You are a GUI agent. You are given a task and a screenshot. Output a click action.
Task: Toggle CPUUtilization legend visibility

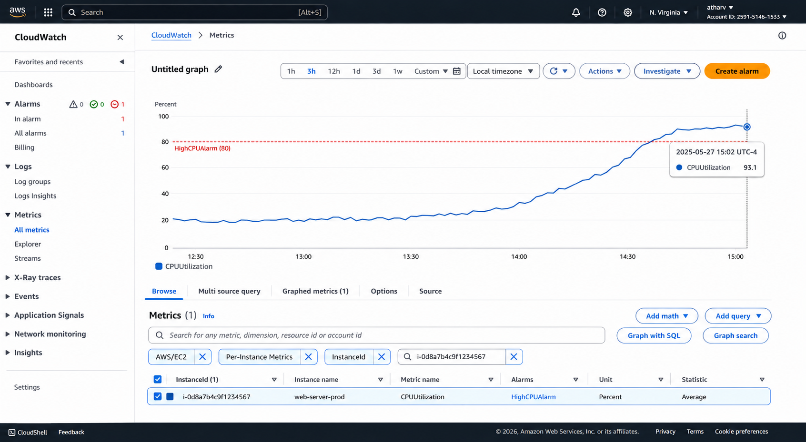point(184,266)
